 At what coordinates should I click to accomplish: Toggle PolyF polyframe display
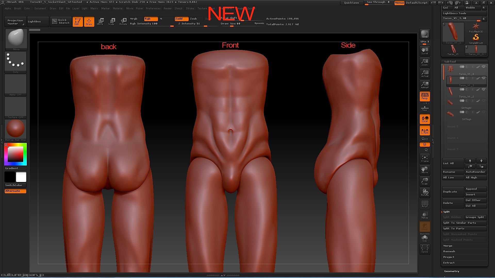(425, 204)
